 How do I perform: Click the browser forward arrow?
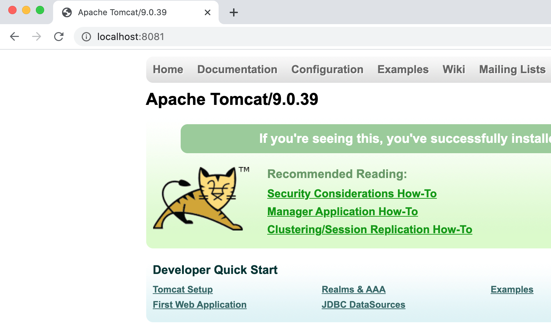pyautogui.click(x=37, y=37)
